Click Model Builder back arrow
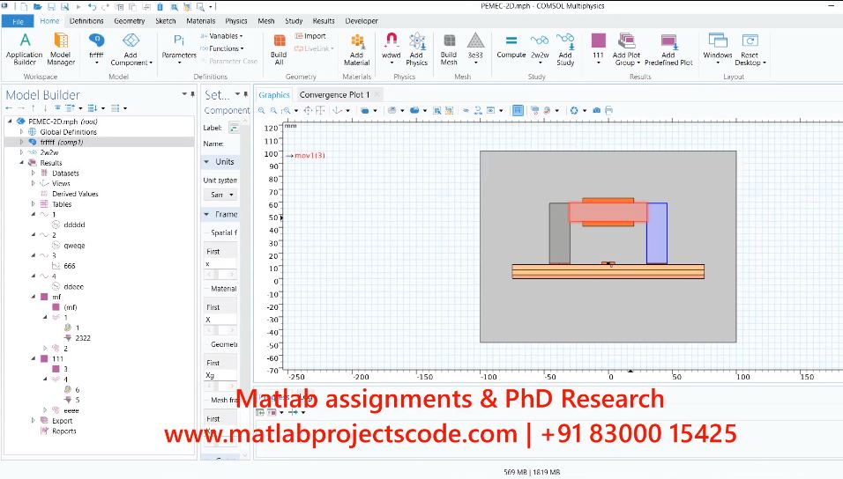The image size is (843, 479). pos(9,108)
